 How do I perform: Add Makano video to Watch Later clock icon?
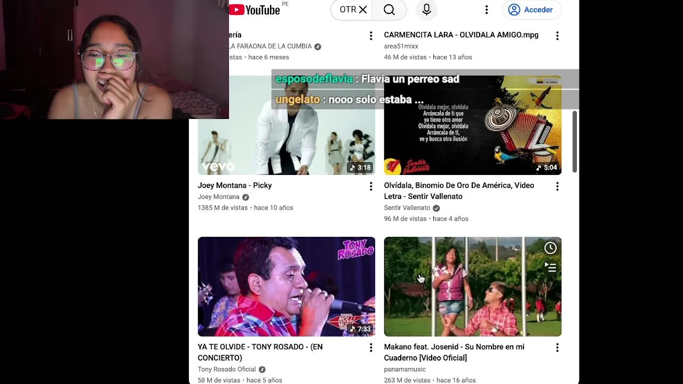[550, 248]
